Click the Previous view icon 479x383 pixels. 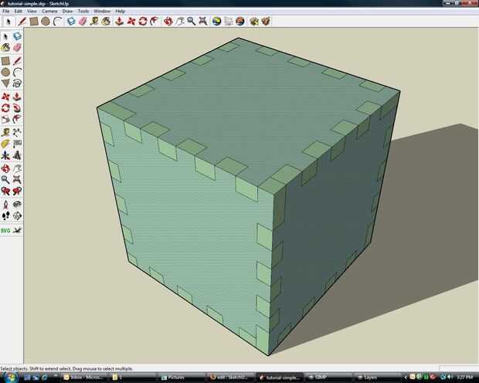pos(5,191)
